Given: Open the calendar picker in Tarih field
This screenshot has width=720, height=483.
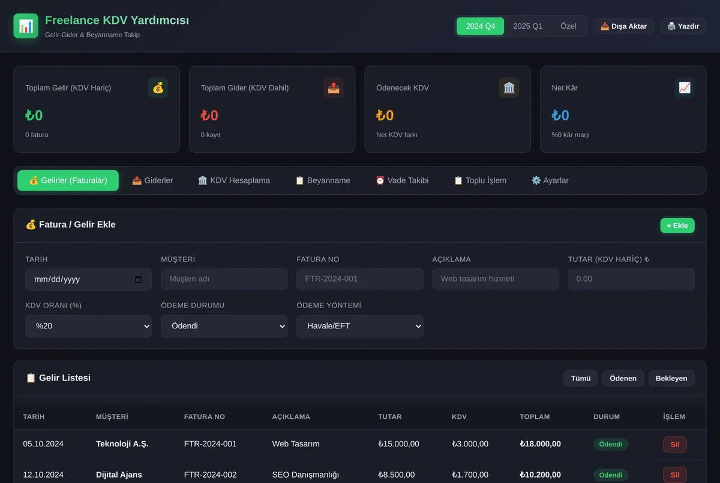Looking at the screenshot, I should tap(139, 279).
